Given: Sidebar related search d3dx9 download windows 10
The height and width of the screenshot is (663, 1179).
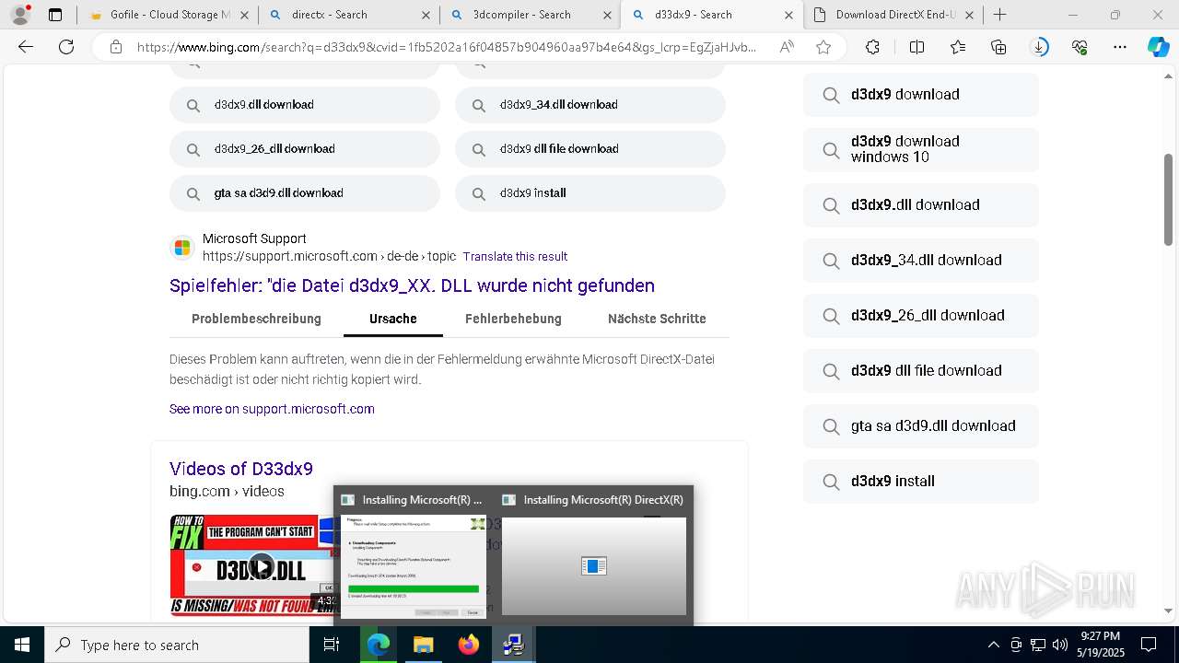Looking at the screenshot, I should [x=921, y=149].
